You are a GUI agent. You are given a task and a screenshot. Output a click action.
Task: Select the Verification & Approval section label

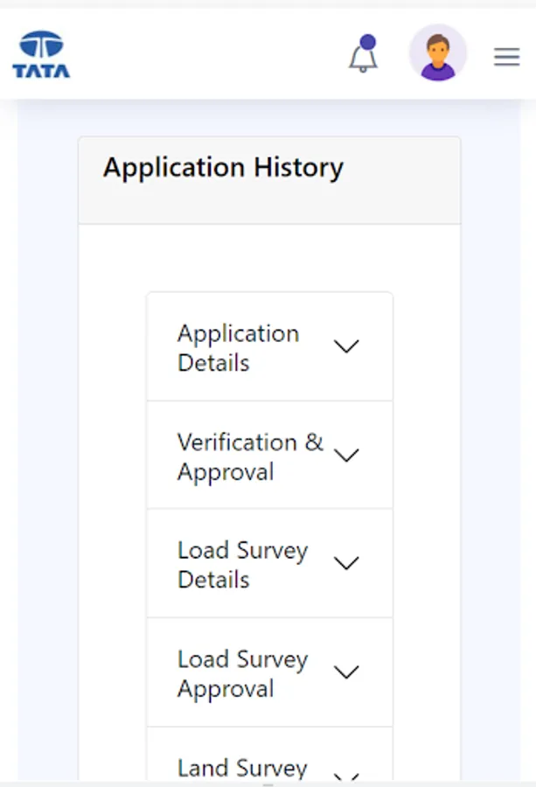(249, 456)
